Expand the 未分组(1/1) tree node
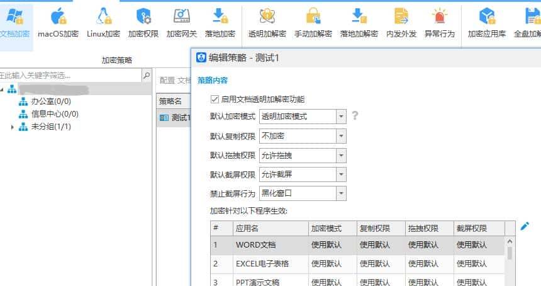This screenshot has height=286, width=541. (13, 127)
